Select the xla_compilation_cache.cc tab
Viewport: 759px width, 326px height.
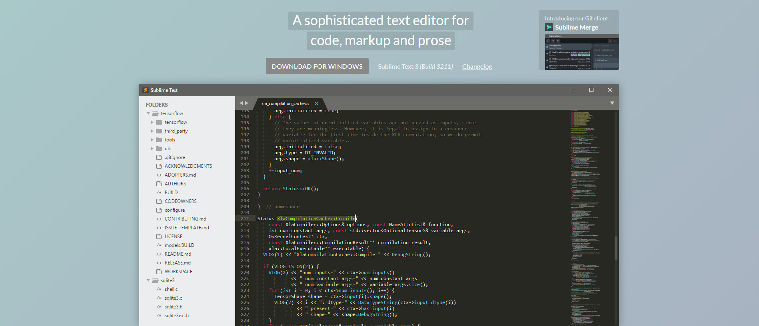[x=286, y=103]
